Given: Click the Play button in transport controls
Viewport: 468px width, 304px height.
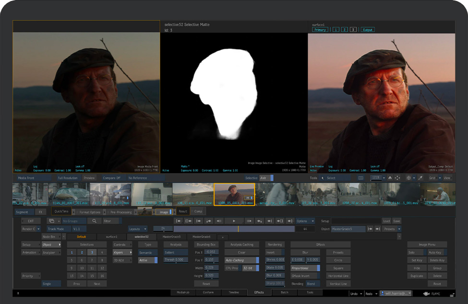Looking at the screenshot, I should [x=234, y=221].
